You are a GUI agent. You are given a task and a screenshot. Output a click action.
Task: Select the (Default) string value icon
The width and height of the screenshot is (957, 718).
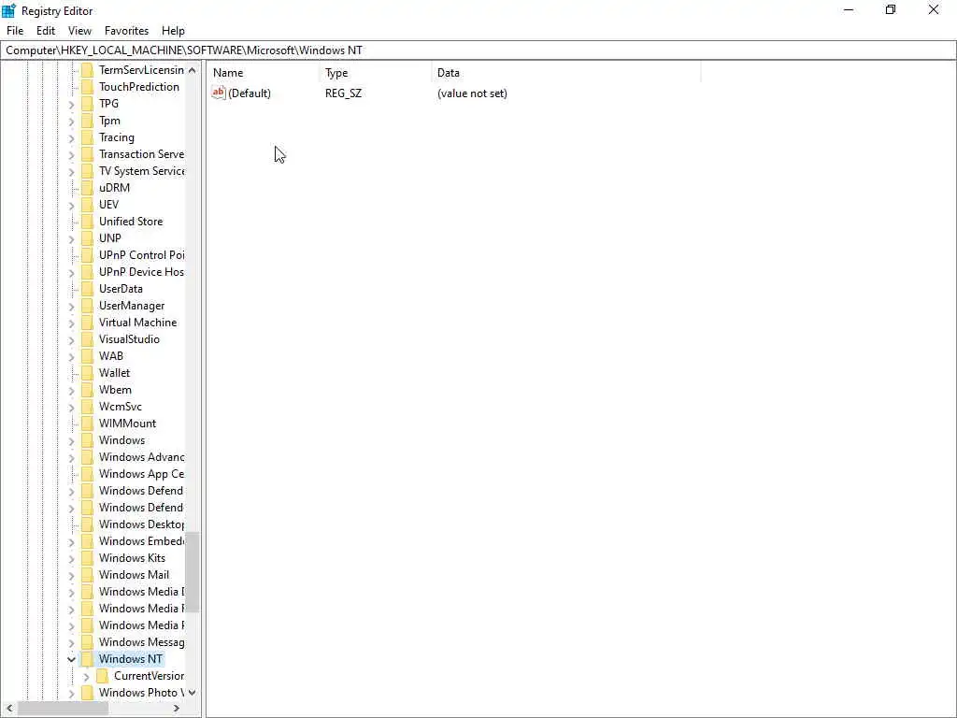pyautogui.click(x=219, y=93)
